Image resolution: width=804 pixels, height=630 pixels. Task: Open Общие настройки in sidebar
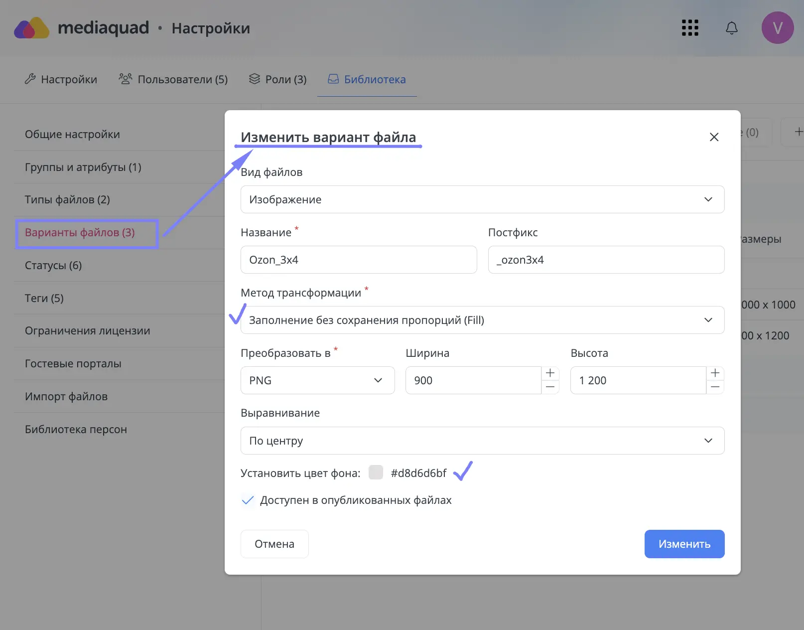point(119,135)
